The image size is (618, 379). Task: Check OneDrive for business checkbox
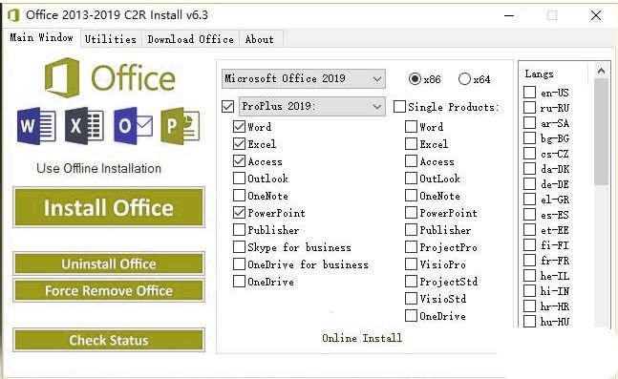(239, 264)
